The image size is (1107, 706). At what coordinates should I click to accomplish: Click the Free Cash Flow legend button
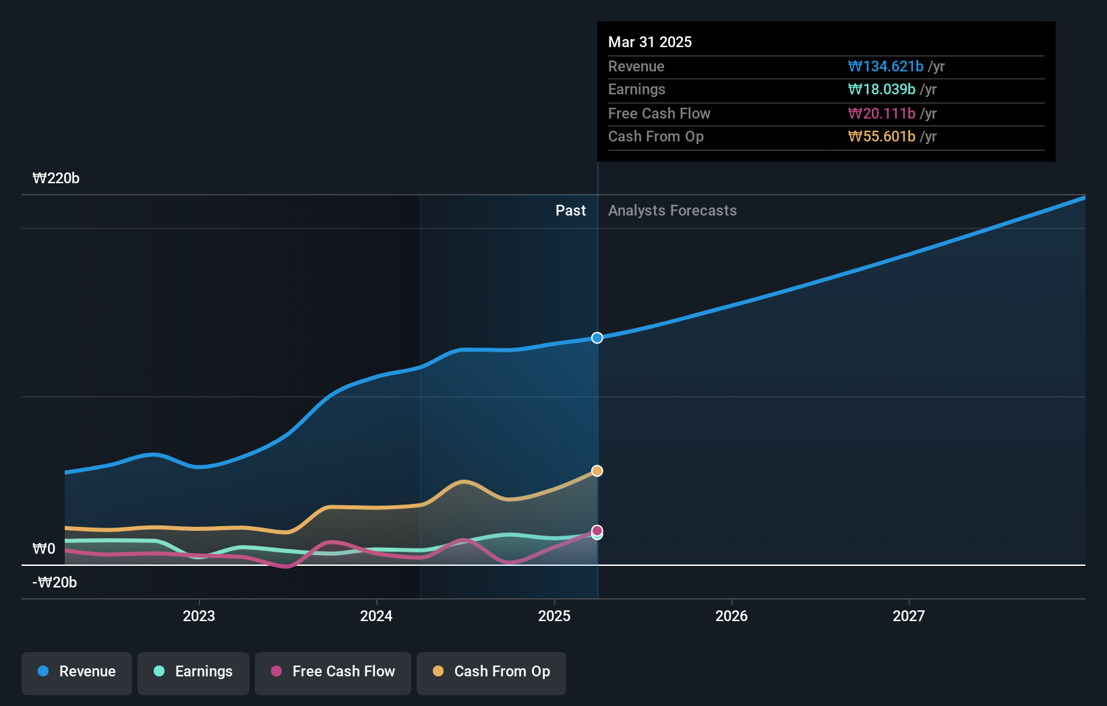332,672
